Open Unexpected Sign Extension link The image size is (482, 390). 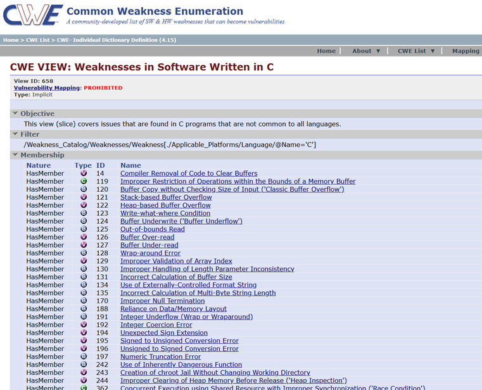[164, 333]
